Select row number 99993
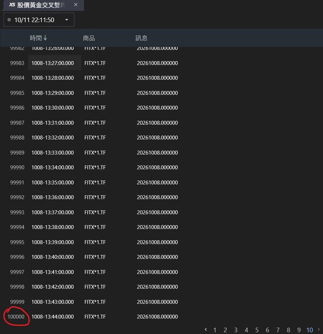Screen dimensions: 323x334 click(17, 212)
